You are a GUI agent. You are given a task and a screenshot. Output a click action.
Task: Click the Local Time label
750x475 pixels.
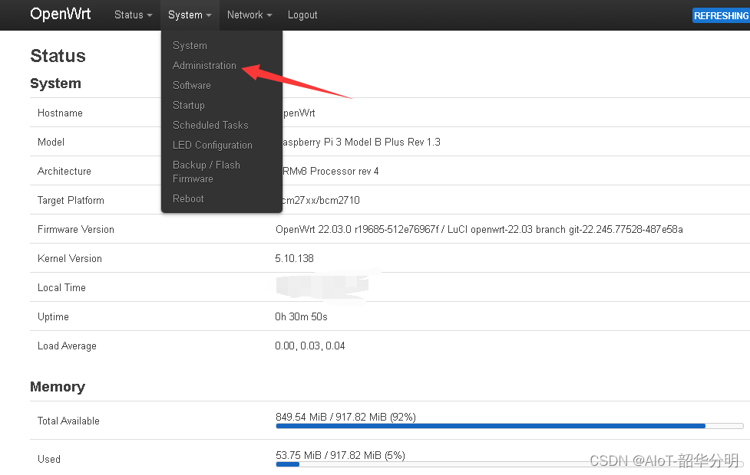(61, 288)
